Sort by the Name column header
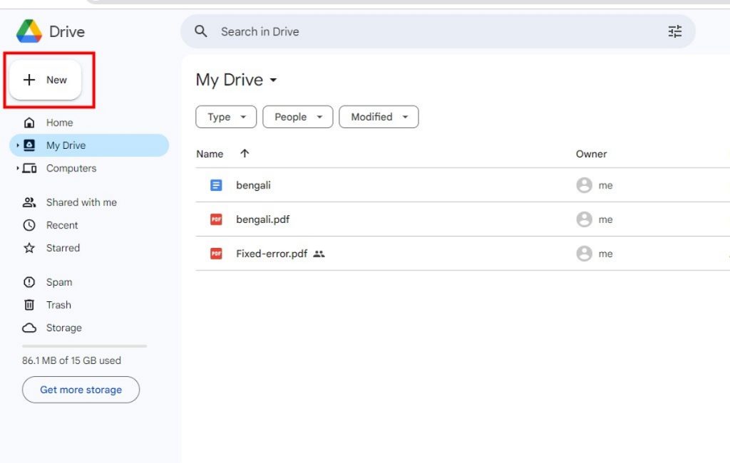This screenshot has width=730, height=463. click(x=210, y=154)
